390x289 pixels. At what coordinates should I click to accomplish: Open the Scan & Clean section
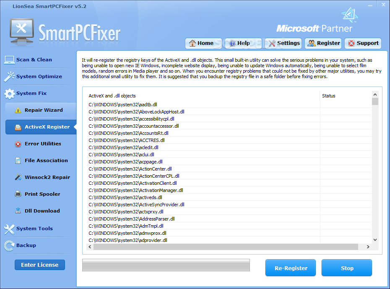[x=34, y=60]
